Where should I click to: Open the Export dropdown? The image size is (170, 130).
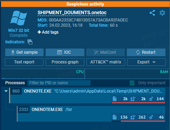pos(146,62)
